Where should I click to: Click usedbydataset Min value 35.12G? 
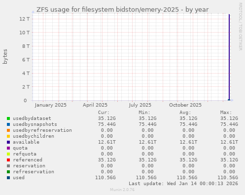pos(147,118)
